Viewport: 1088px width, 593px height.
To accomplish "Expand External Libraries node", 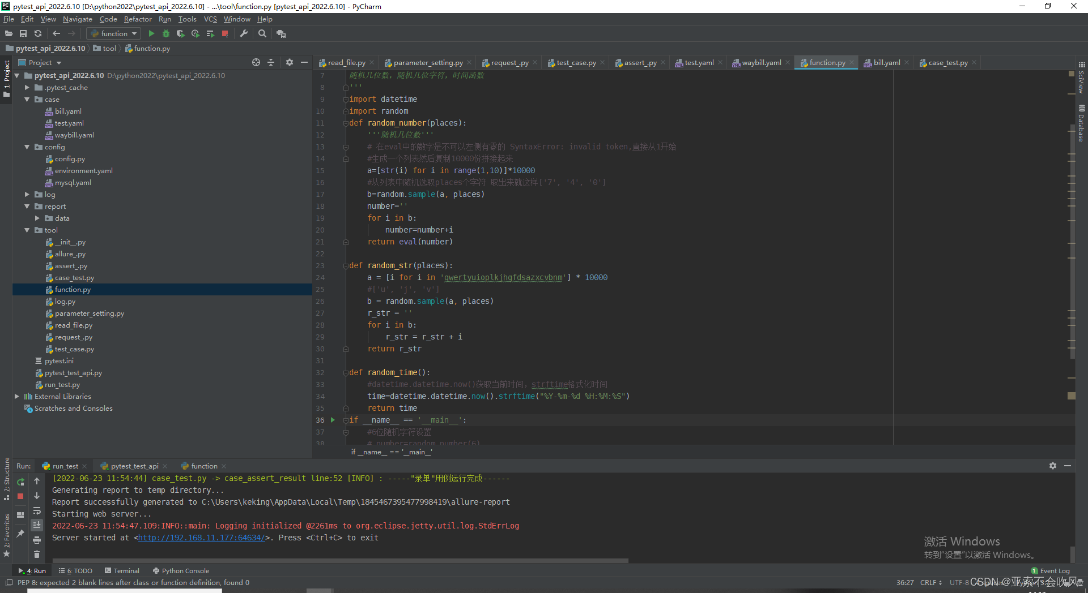I will 17,397.
